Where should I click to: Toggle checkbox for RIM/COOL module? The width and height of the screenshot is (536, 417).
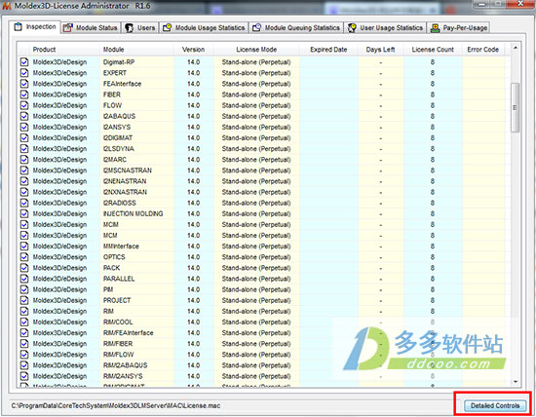(x=24, y=322)
